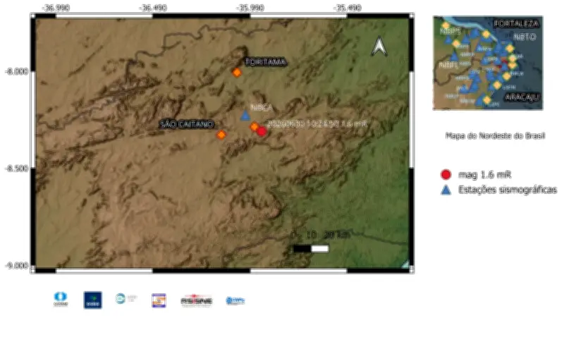
Task: Click the TORITAMA city label
Action: pos(266,62)
